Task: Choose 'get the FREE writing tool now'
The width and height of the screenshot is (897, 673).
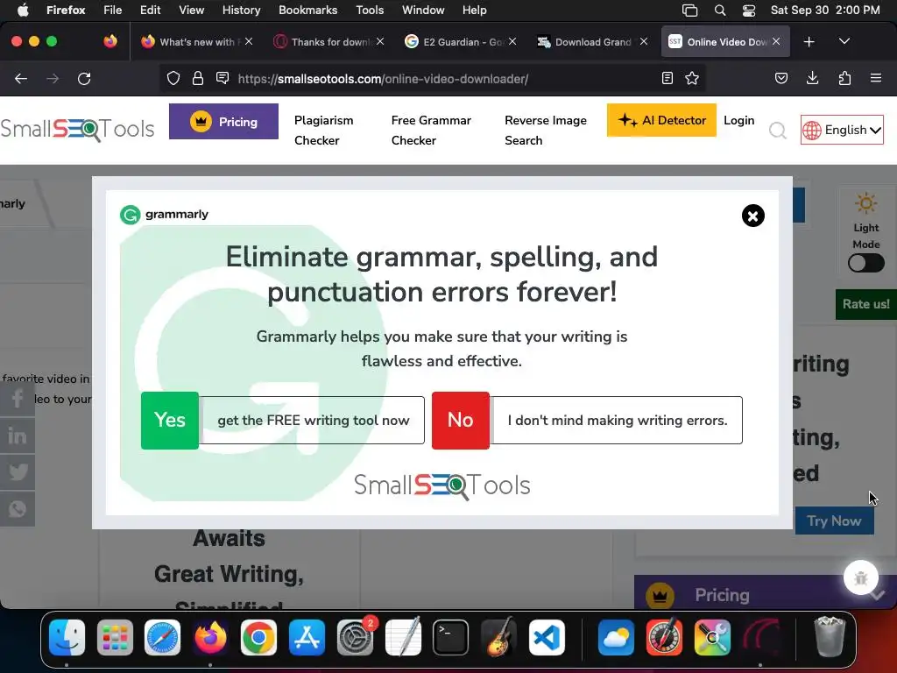Action: (x=313, y=420)
